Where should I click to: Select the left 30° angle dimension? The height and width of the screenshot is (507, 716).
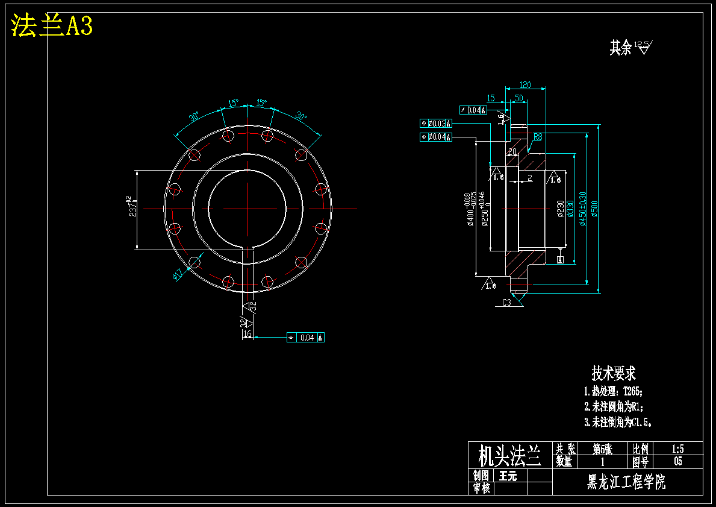click(x=195, y=116)
